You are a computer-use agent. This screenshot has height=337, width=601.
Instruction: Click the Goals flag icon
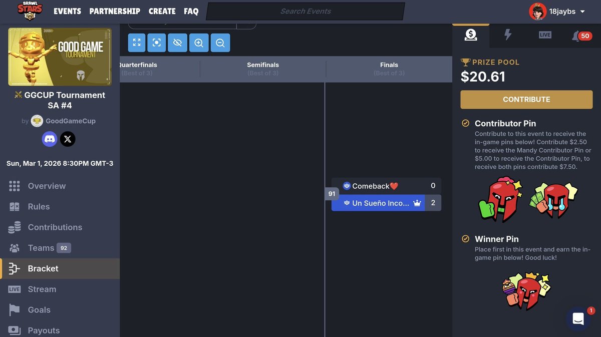point(15,309)
